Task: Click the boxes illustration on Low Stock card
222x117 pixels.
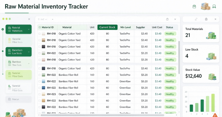Action: point(211,56)
